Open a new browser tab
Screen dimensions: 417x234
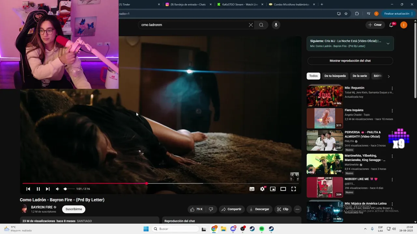click(x=322, y=5)
